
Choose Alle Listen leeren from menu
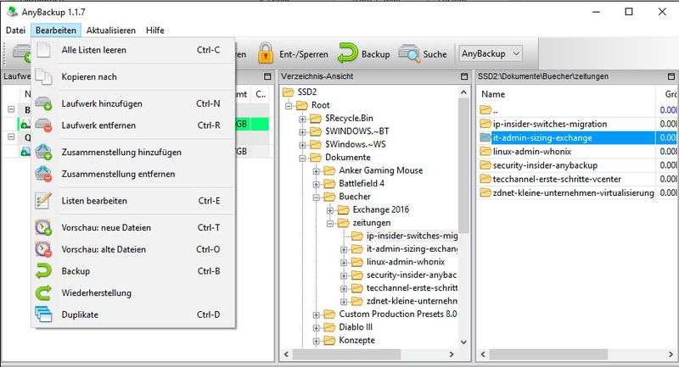pyautogui.click(x=93, y=50)
